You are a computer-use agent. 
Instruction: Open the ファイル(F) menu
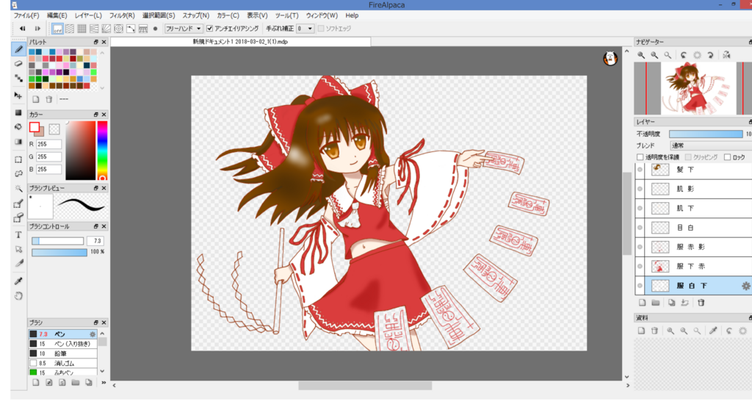tap(26, 15)
